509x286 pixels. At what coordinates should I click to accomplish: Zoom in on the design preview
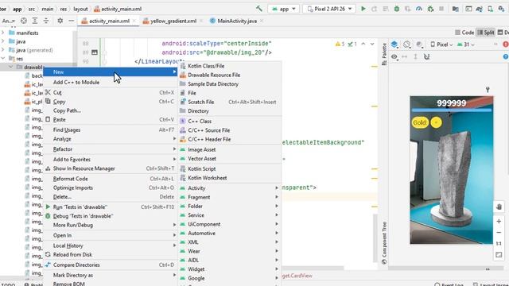click(x=499, y=222)
